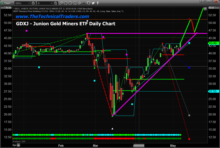Viewport: 220px width, 148px height.
Task: Click the Chart window title icon
Action: click(3, 3)
